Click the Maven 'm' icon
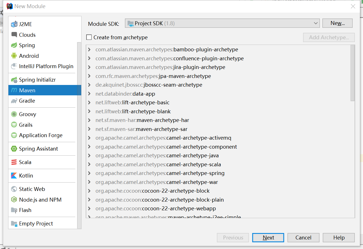The height and width of the screenshot is (249, 363). (x=14, y=90)
